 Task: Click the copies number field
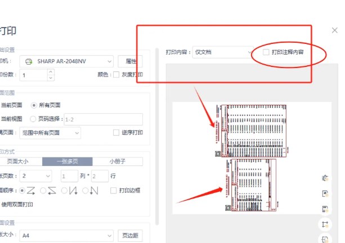33,75
